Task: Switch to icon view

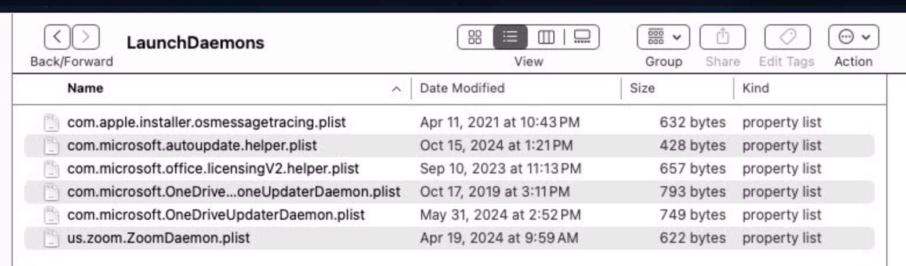Action: (475, 38)
